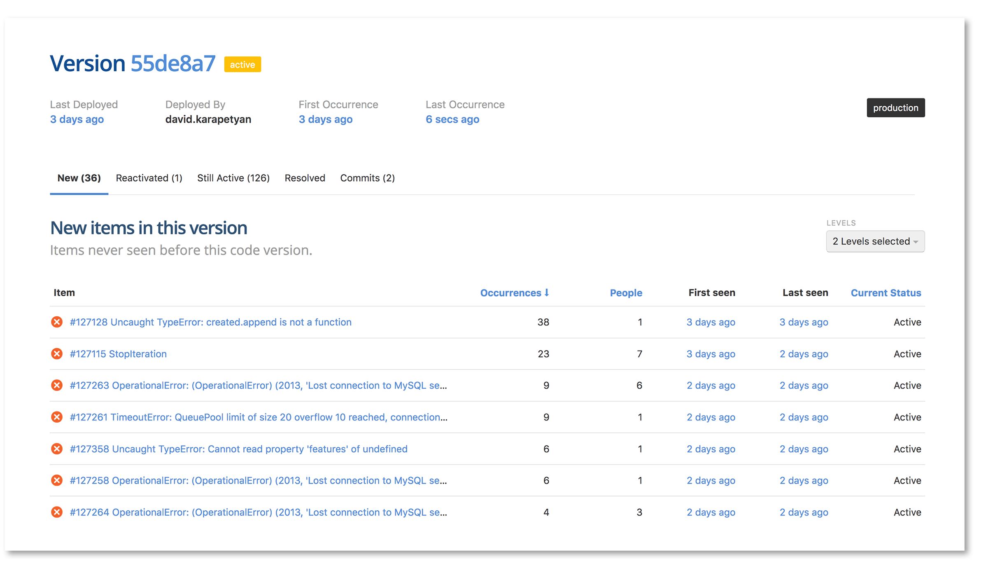Click Last Occurrence 6 secs ago link
988x570 pixels.
pyautogui.click(x=452, y=119)
